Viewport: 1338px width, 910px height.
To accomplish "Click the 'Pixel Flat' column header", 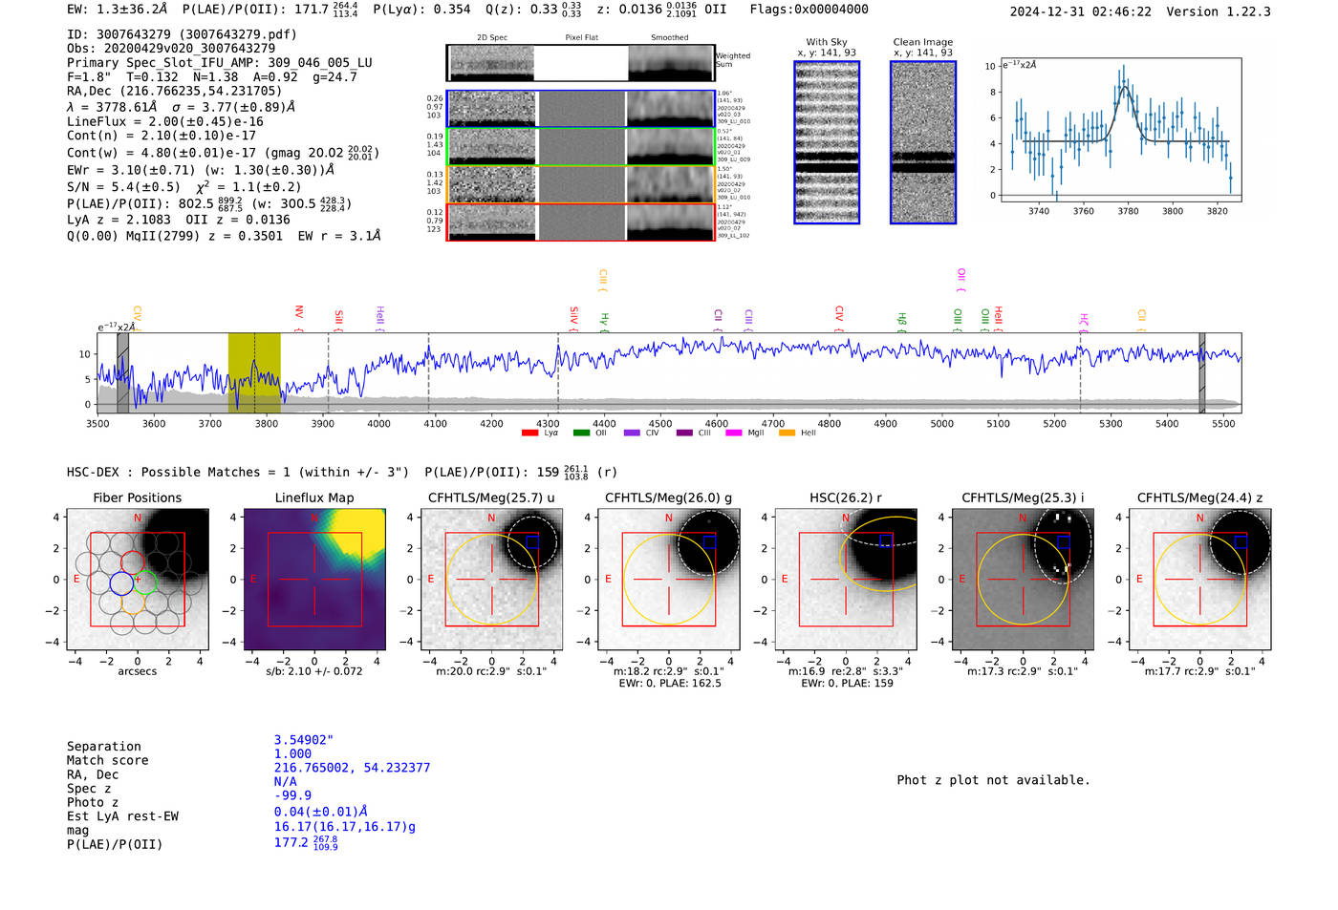I will pos(581,38).
